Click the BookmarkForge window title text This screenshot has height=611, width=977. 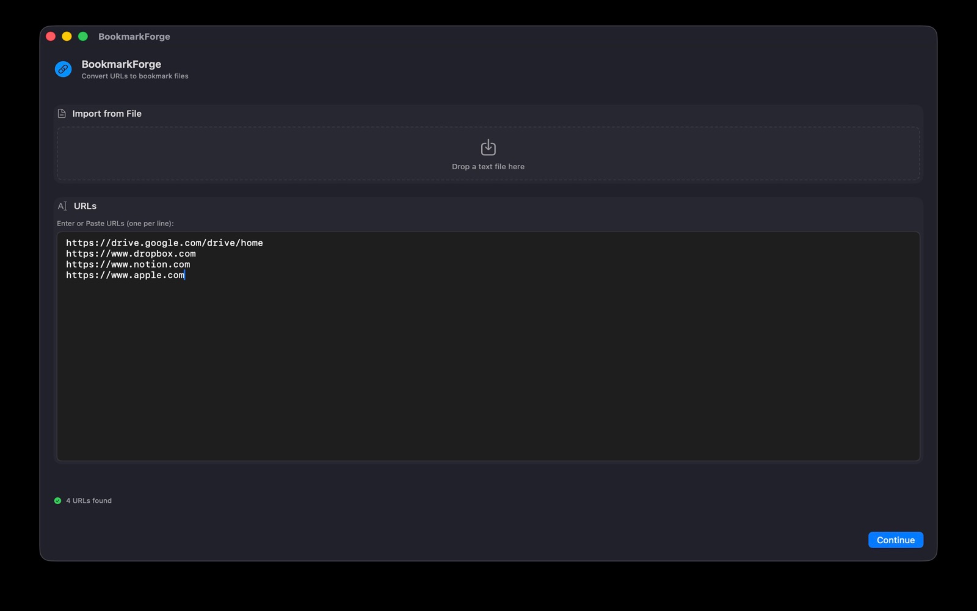(134, 37)
